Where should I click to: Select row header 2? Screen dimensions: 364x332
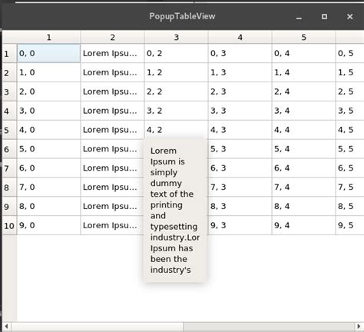[x=9, y=72]
